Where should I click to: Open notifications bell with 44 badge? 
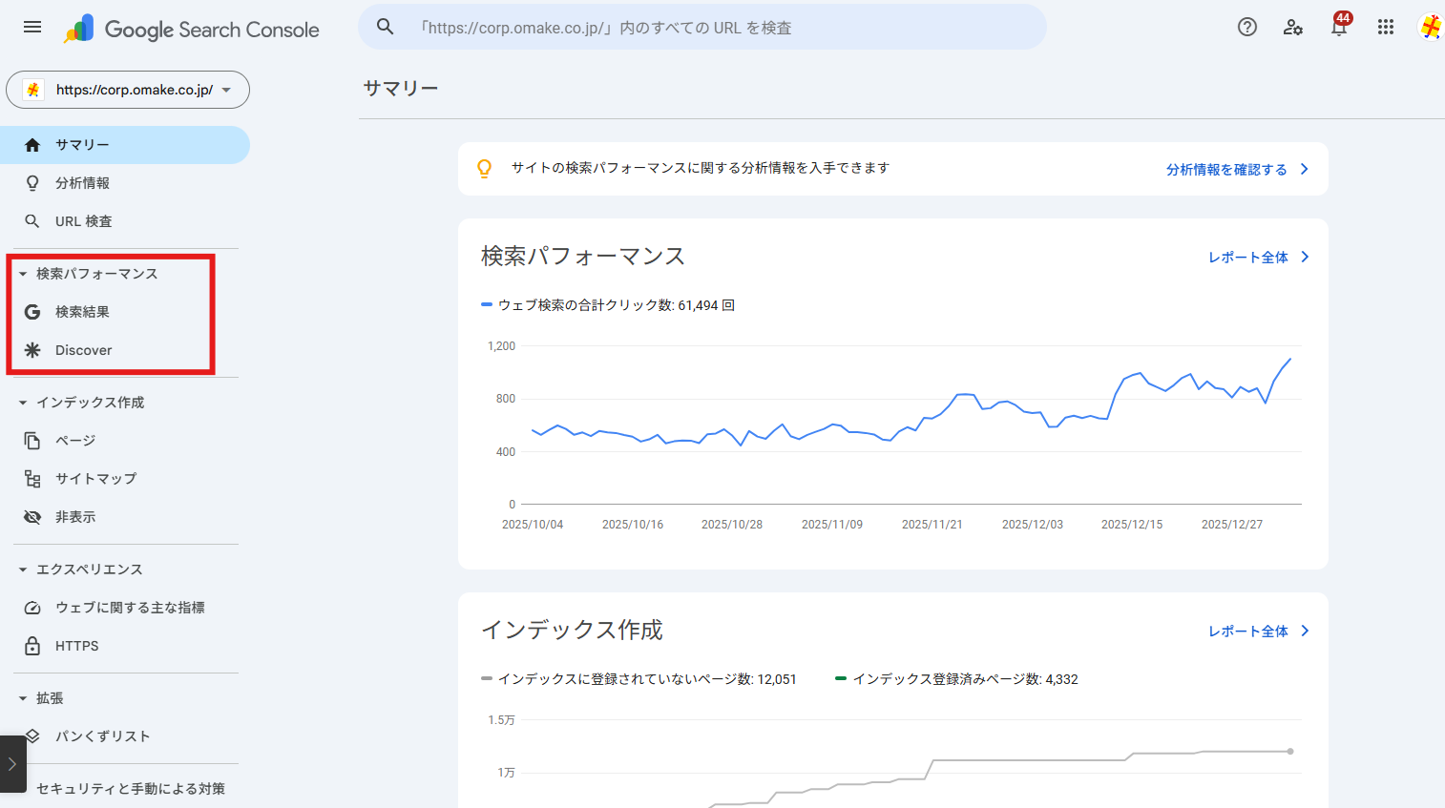(x=1339, y=27)
